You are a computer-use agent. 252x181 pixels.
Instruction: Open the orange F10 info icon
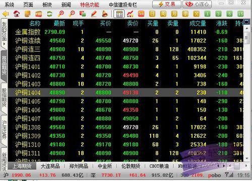pos(39,14)
